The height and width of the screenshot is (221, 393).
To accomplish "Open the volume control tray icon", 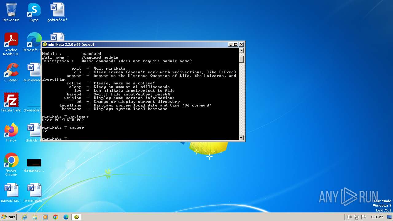I will click(349, 217).
